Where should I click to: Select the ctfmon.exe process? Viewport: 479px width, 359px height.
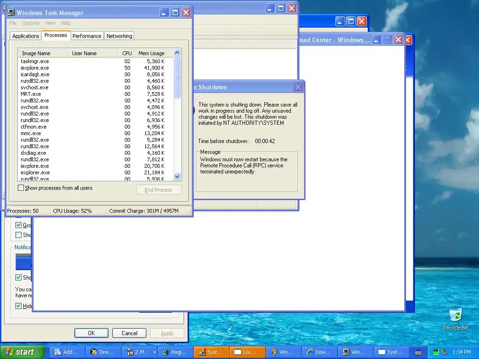click(x=95, y=127)
